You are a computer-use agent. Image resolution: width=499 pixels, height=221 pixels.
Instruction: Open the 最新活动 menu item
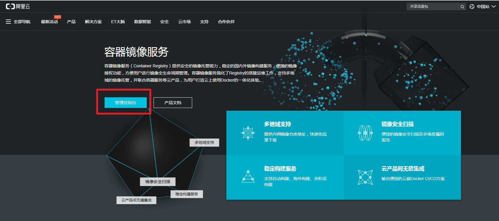49,22
